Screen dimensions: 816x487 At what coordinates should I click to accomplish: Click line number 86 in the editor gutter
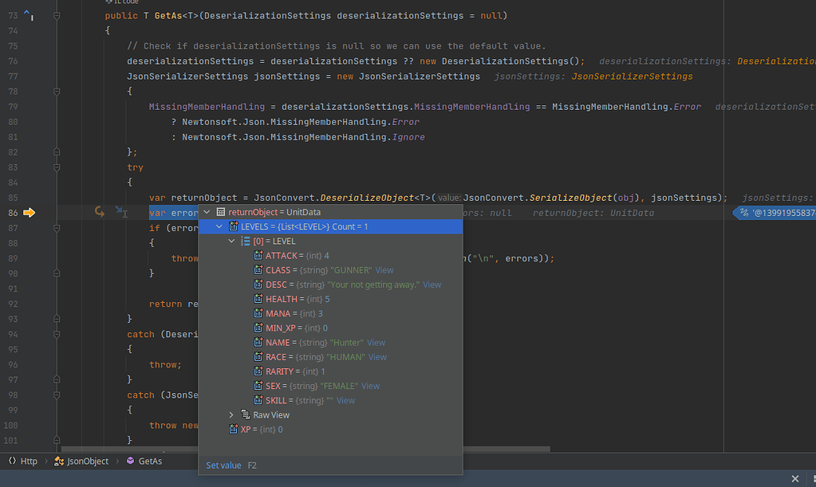tap(14, 213)
